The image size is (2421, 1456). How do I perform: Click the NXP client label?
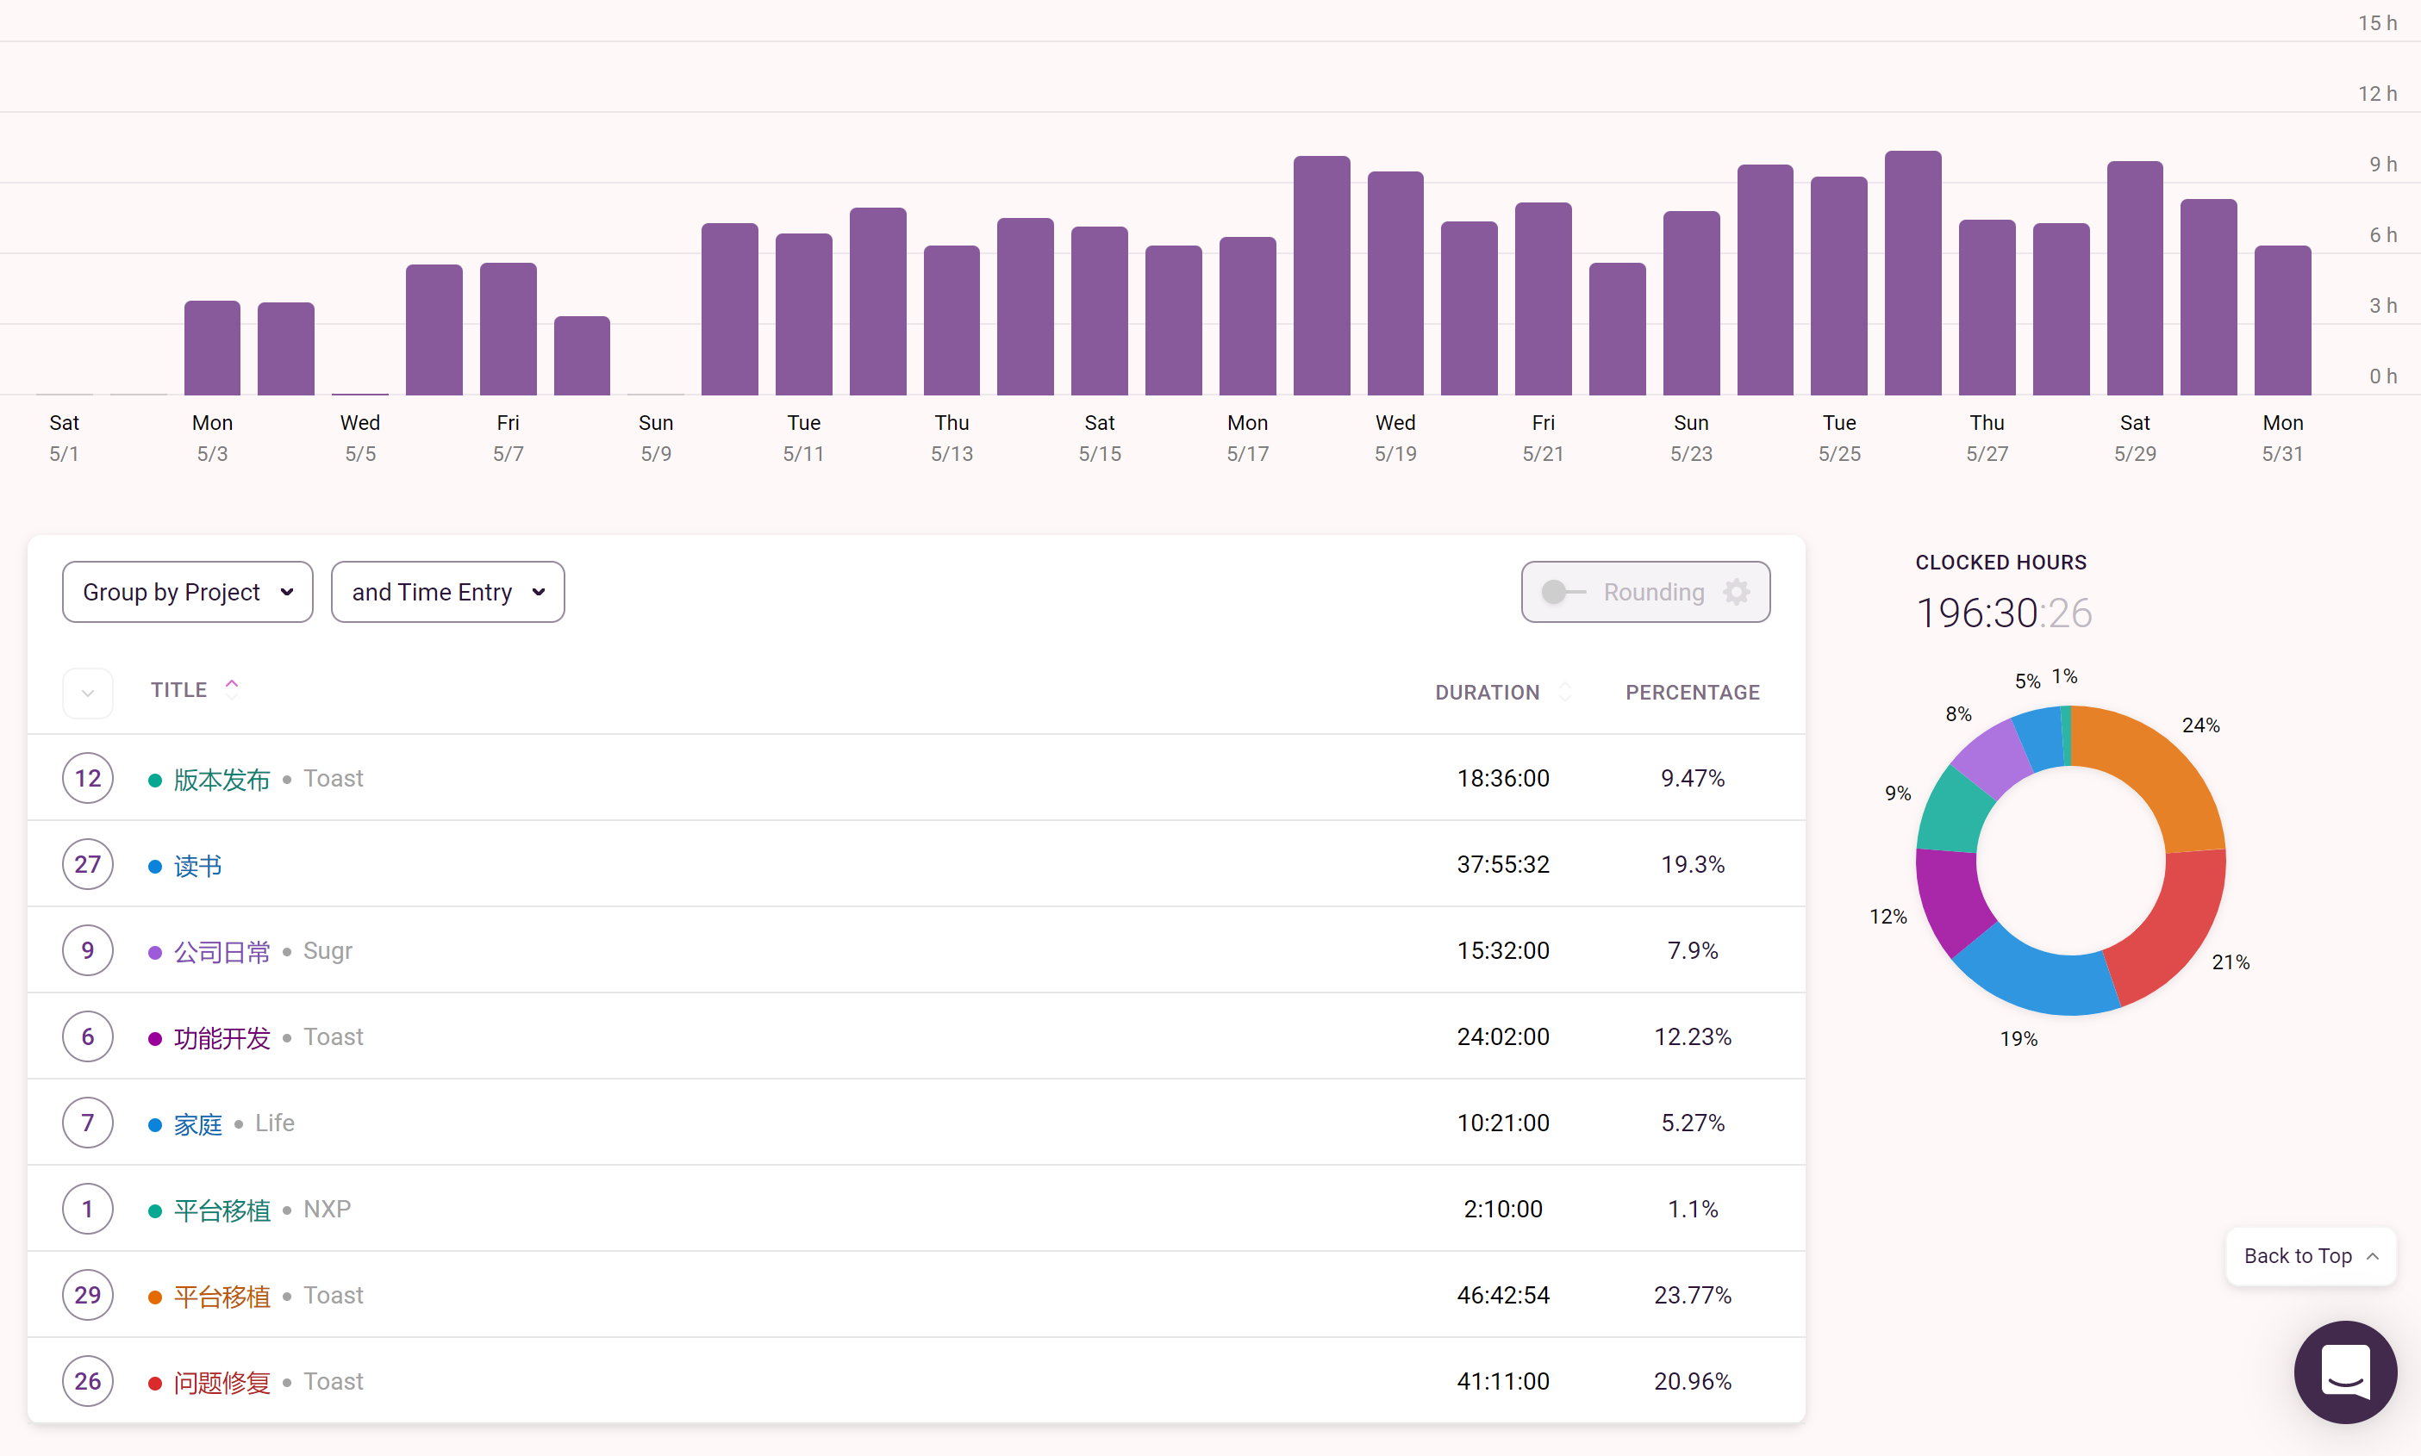[327, 1209]
